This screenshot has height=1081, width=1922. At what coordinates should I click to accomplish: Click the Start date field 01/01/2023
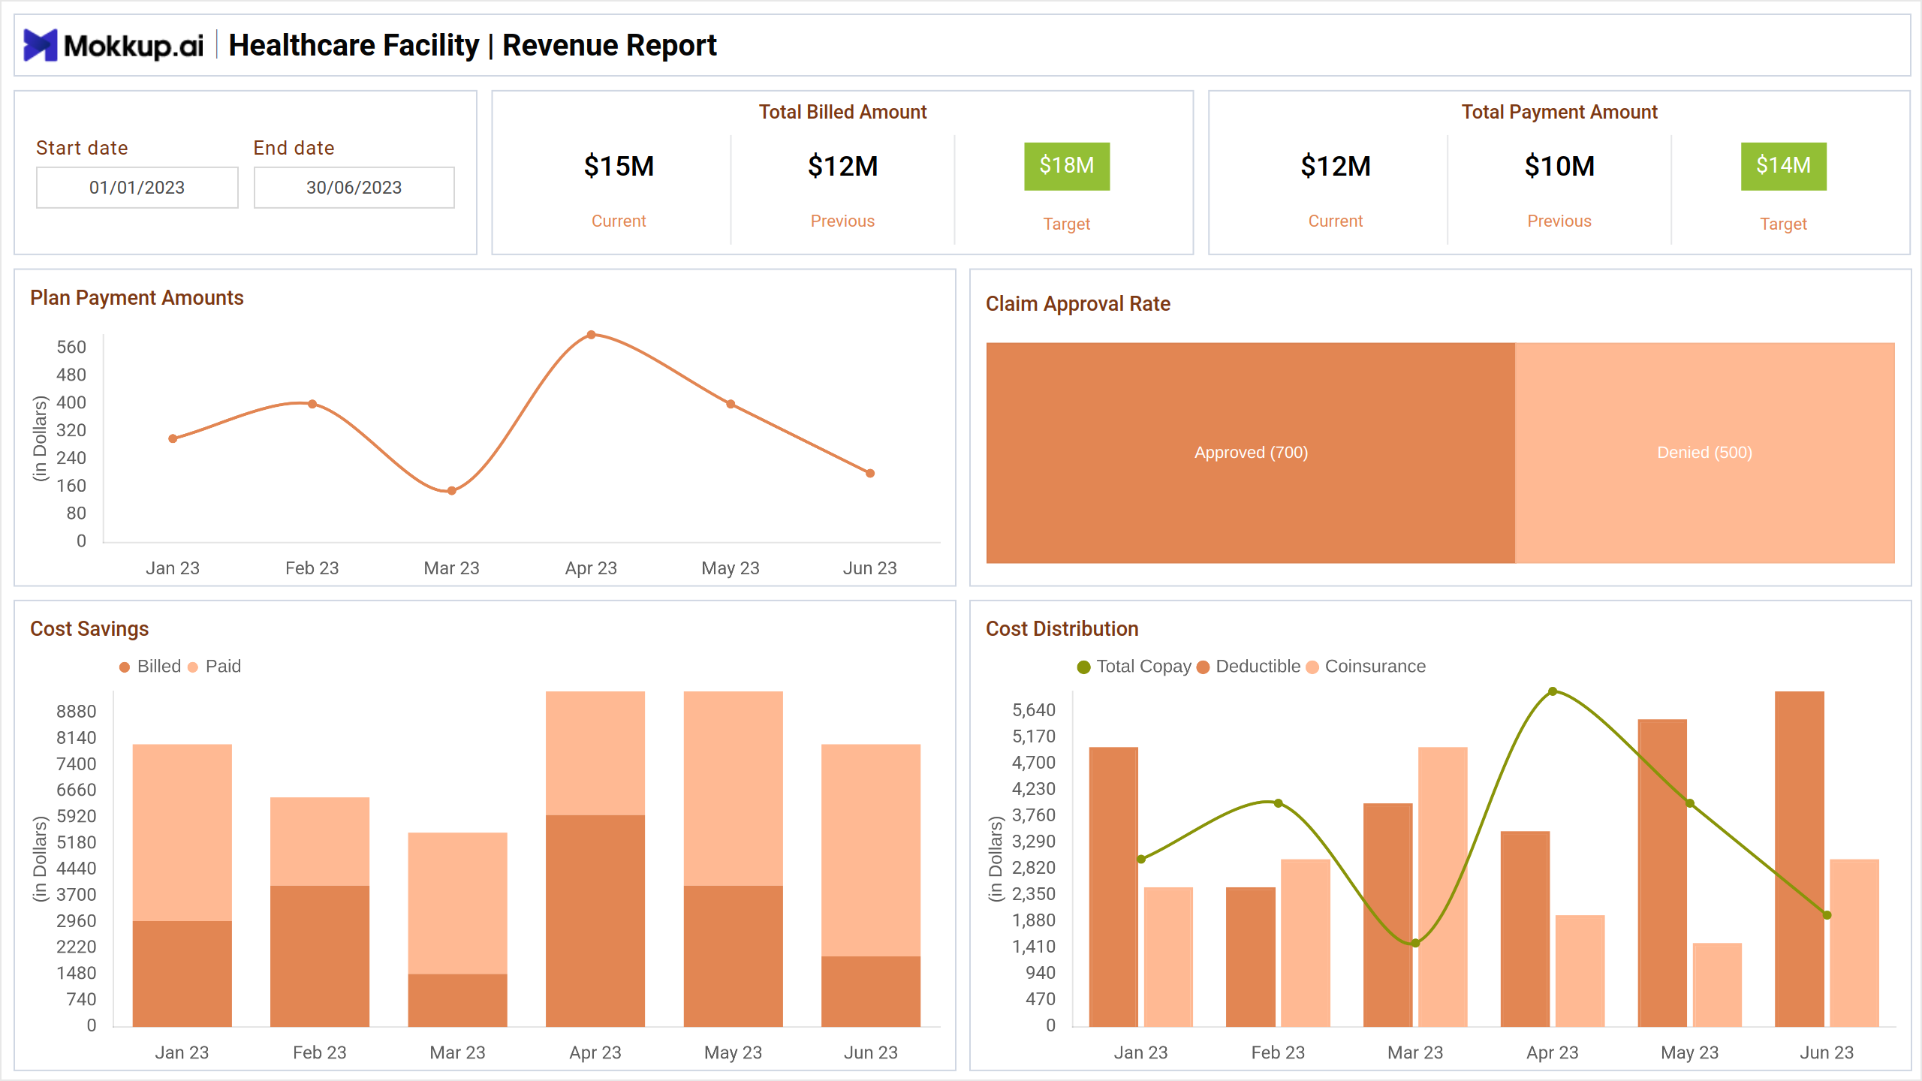pyautogui.click(x=137, y=188)
